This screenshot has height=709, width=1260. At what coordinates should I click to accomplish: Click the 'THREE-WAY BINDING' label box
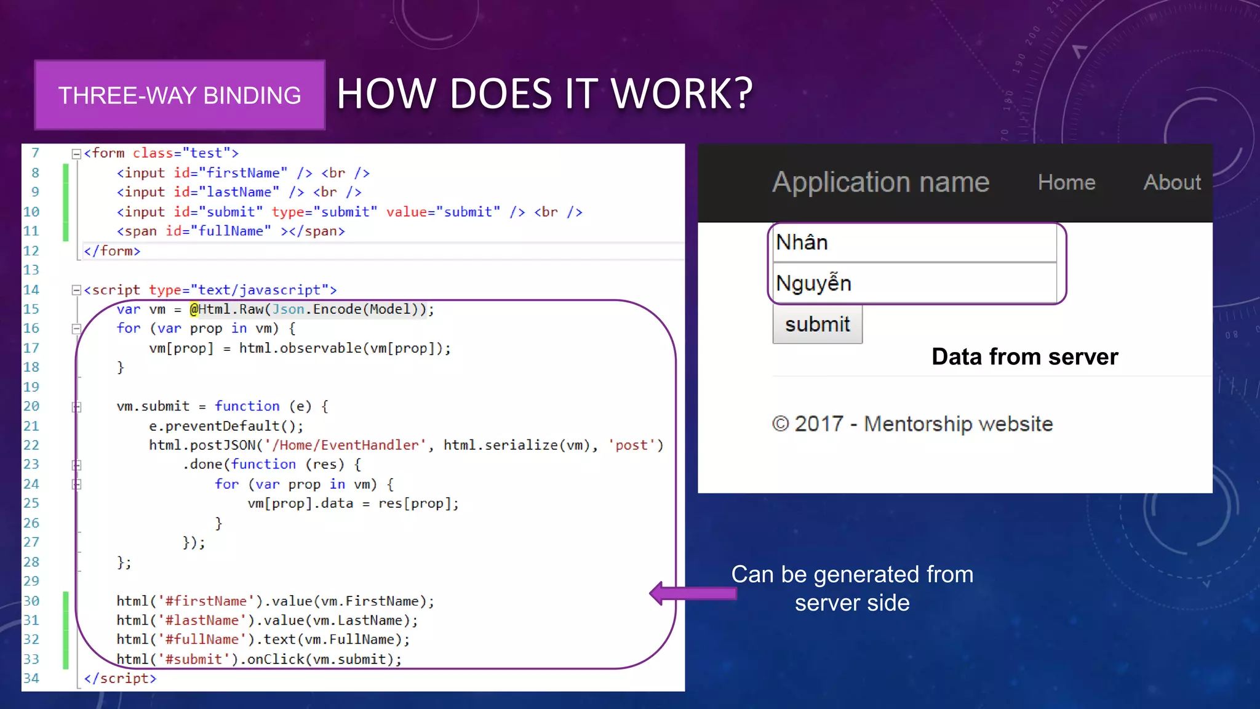click(x=180, y=95)
